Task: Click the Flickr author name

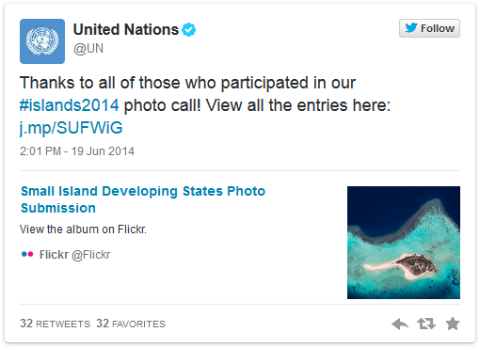Action: pyautogui.click(x=54, y=255)
